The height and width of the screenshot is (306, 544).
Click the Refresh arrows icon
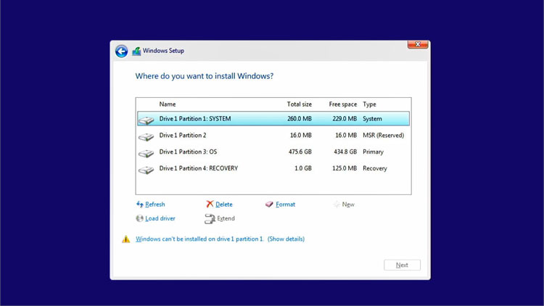tap(140, 204)
